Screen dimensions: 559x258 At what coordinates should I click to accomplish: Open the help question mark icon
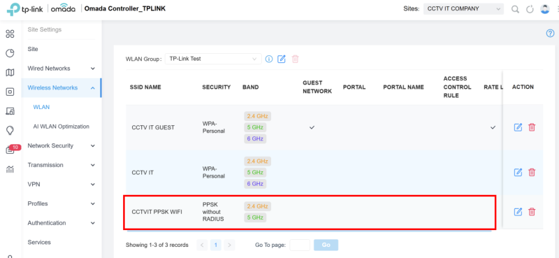click(550, 34)
